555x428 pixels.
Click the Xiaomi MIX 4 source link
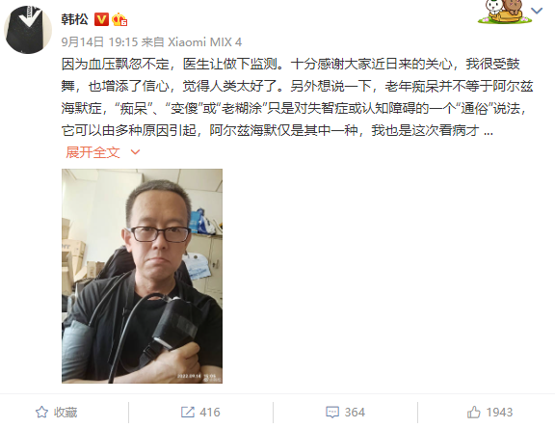pyautogui.click(x=204, y=42)
